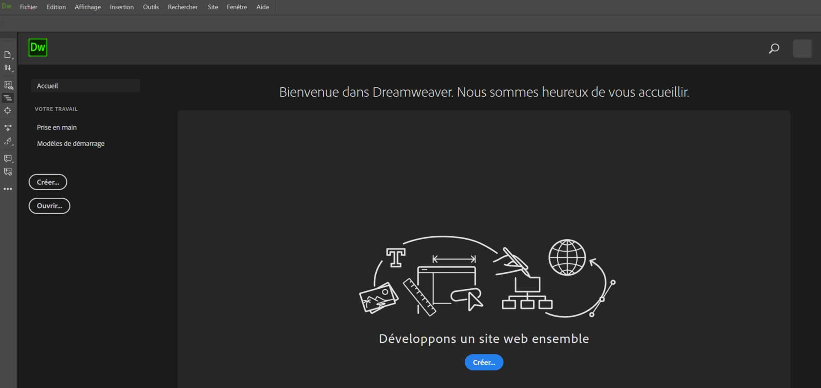Select the crosshair inspect icon
This screenshot has width=821, height=388.
click(x=8, y=110)
